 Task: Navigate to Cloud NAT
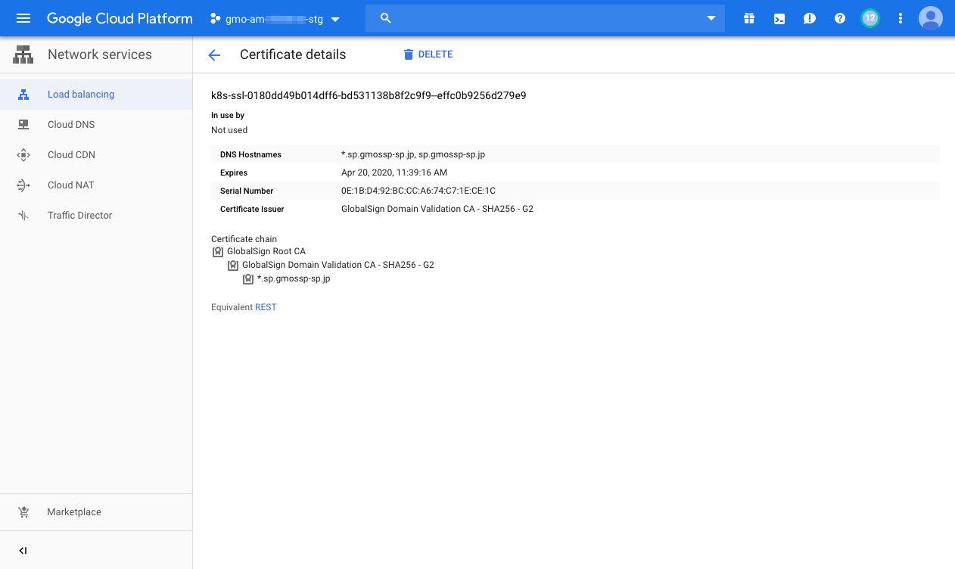pyautogui.click(x=70, y=185)
